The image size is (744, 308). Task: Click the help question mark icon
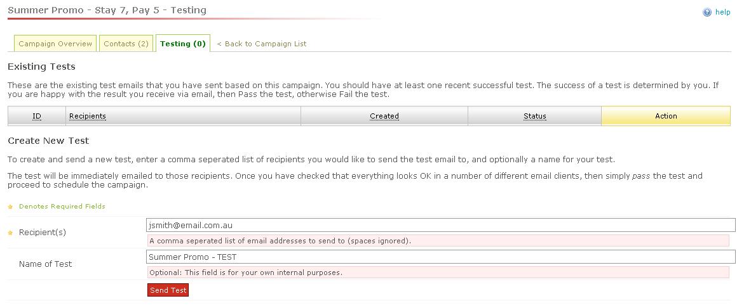(707, 12)
